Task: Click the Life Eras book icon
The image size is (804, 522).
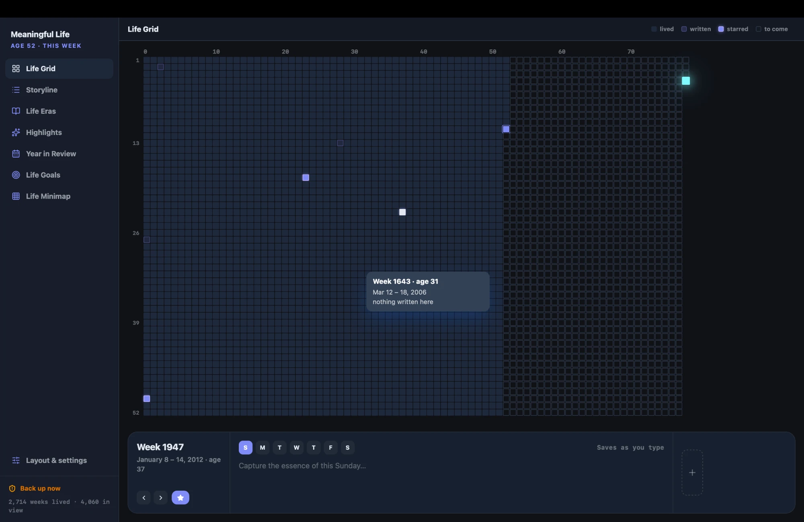Action: (16, 111)
